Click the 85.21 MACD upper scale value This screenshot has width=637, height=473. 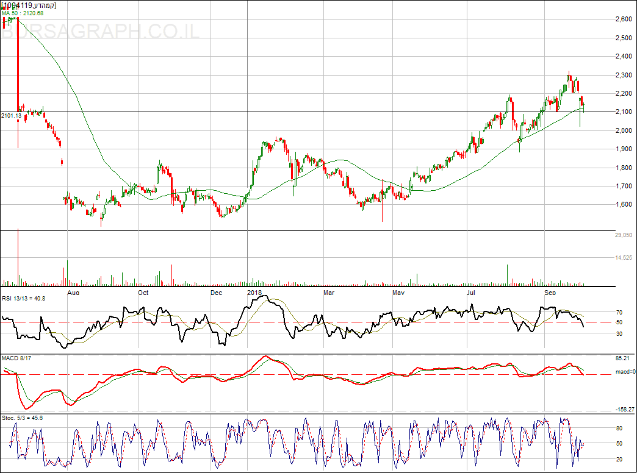click(x=623, y=358)
